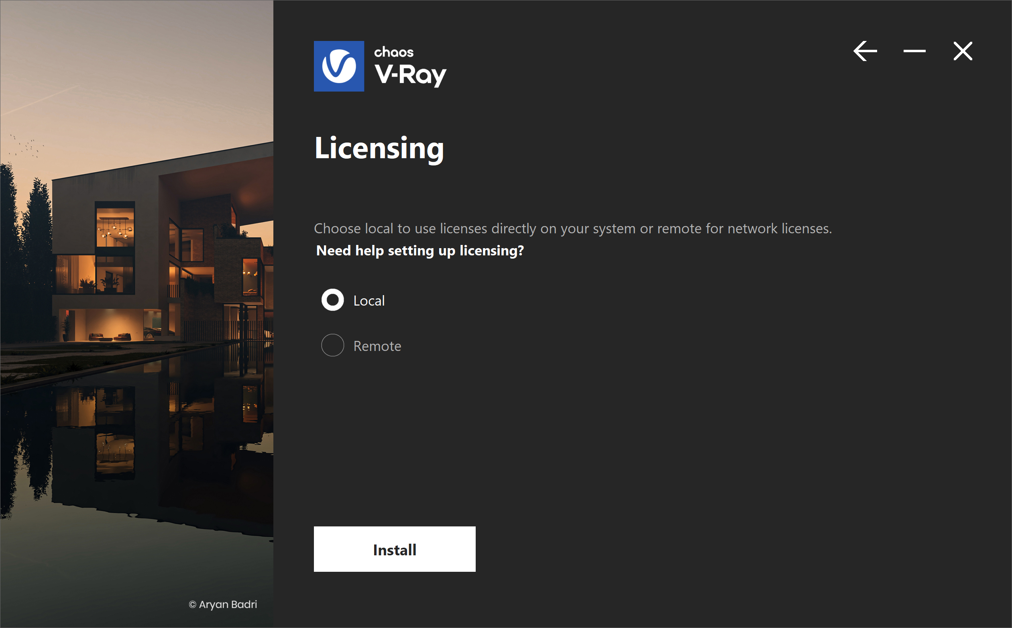Select the Local licensing radio button
This screenshot has height=628, width=1012.
[x=333, y=300]
